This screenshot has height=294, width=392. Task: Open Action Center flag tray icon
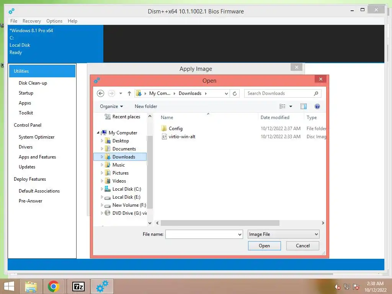(x=356, y=286)
